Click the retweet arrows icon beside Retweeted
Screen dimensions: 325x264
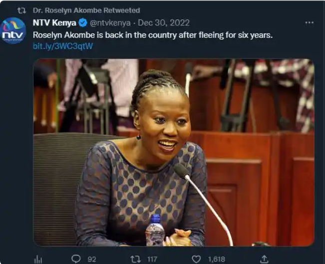click(x=22, y=10)
